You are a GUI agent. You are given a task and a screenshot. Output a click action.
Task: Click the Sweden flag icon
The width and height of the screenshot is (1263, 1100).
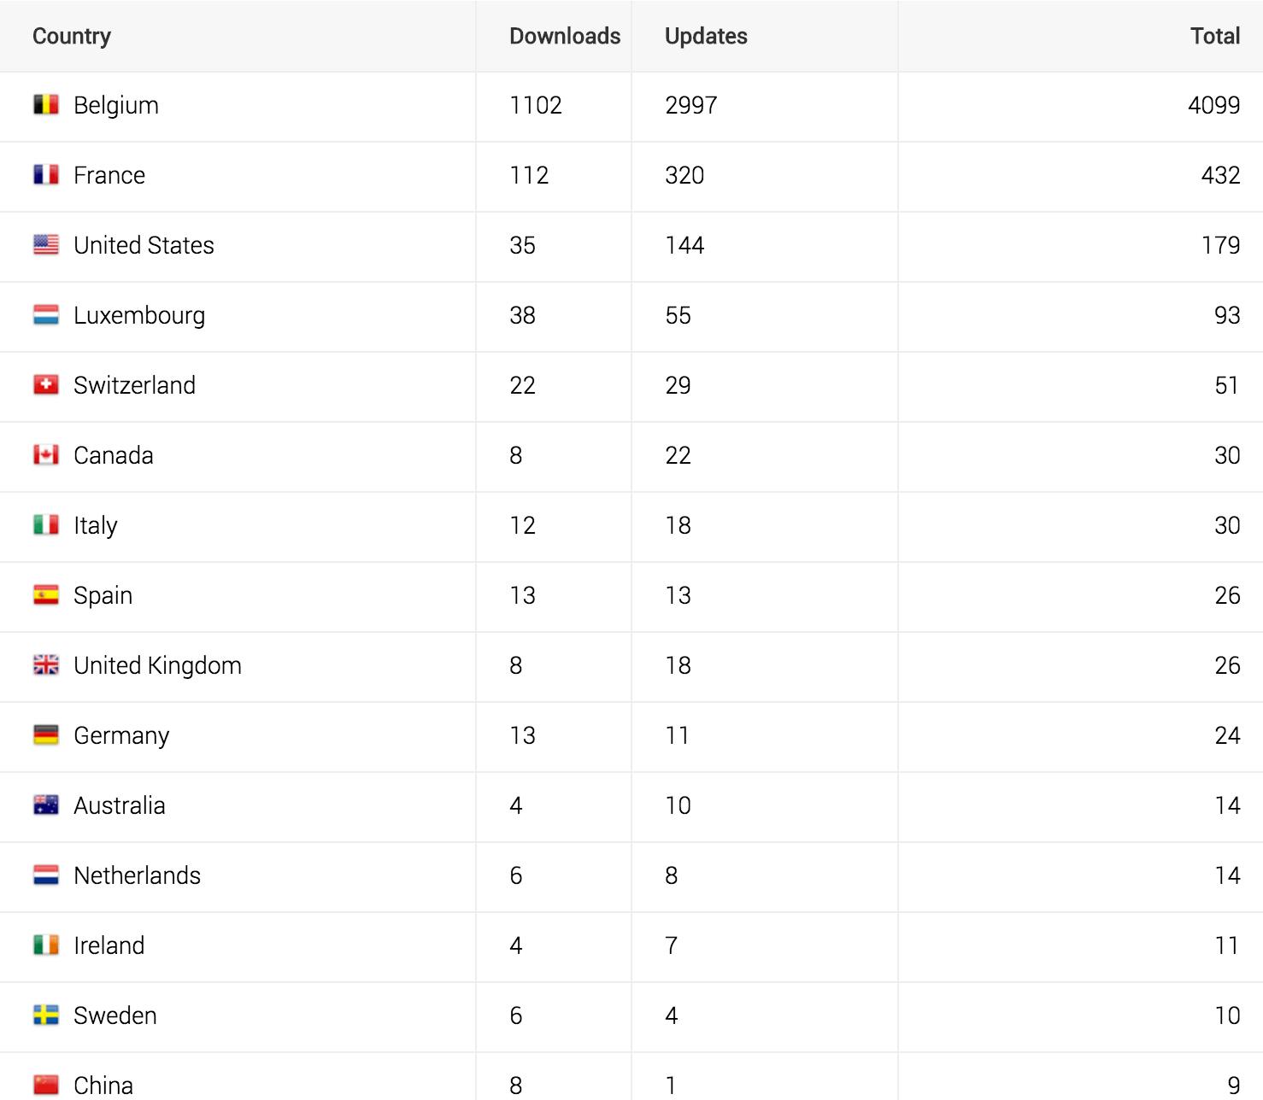(46, 1015)
